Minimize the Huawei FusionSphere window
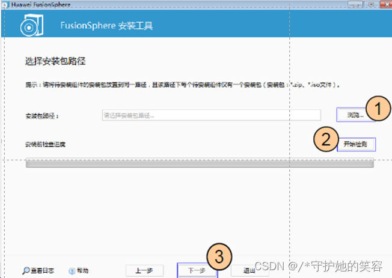 [x=355, y=4]
